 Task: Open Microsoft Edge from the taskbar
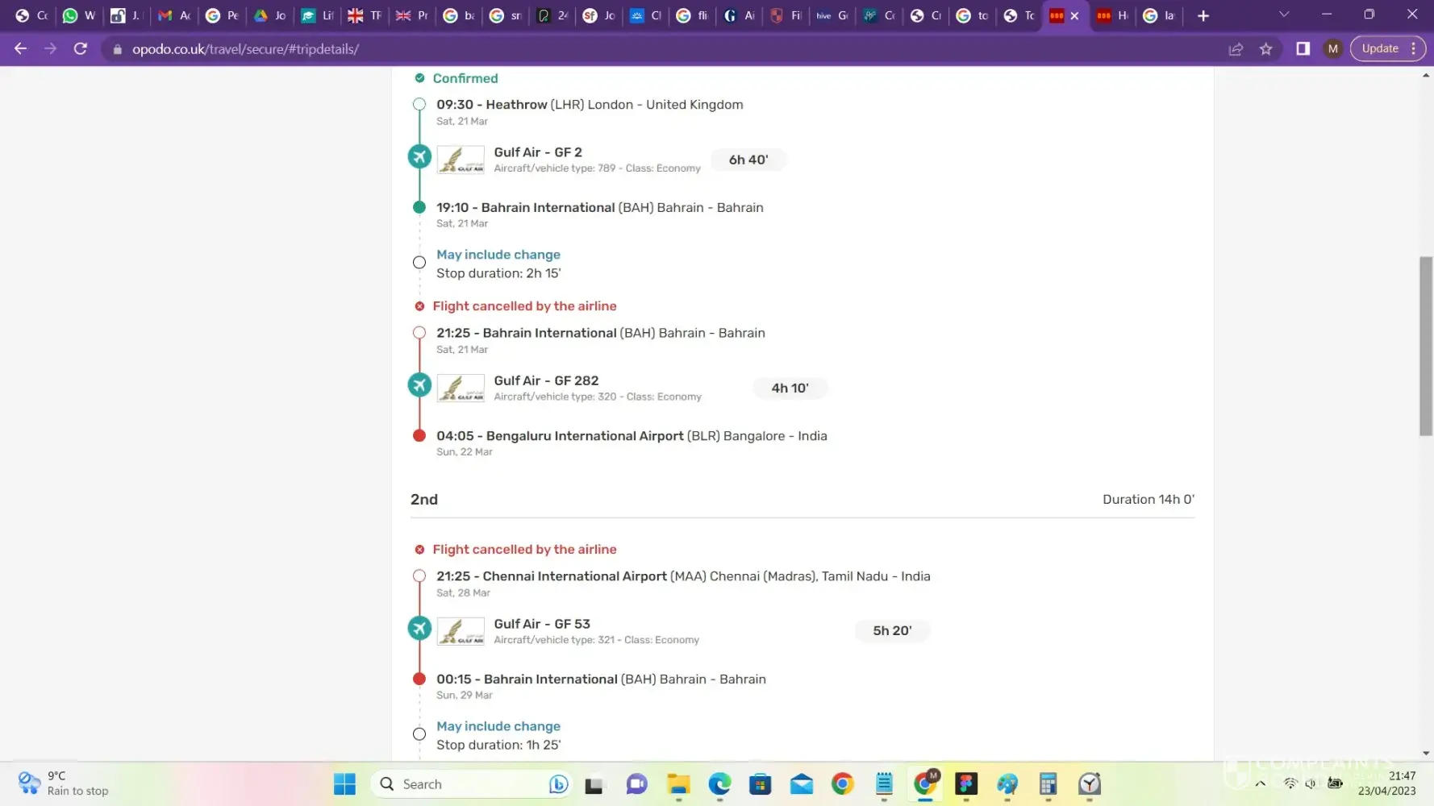tap(719, 783)
